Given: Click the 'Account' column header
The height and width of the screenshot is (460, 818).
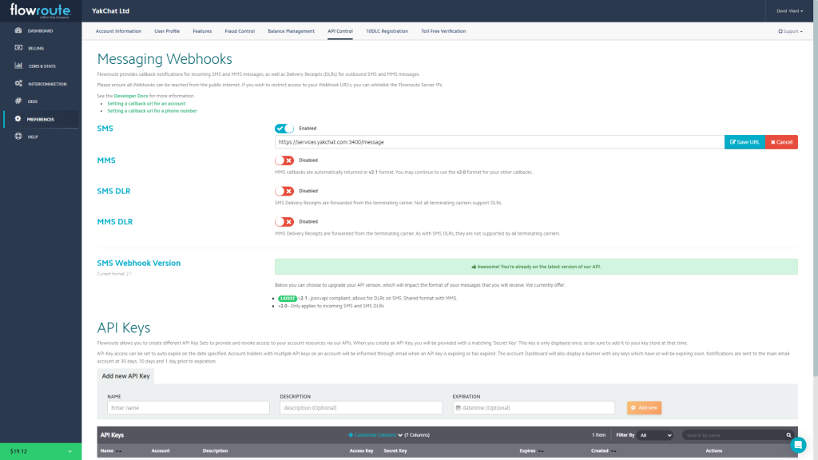Looking at the screenshot, I should point(160,450).
